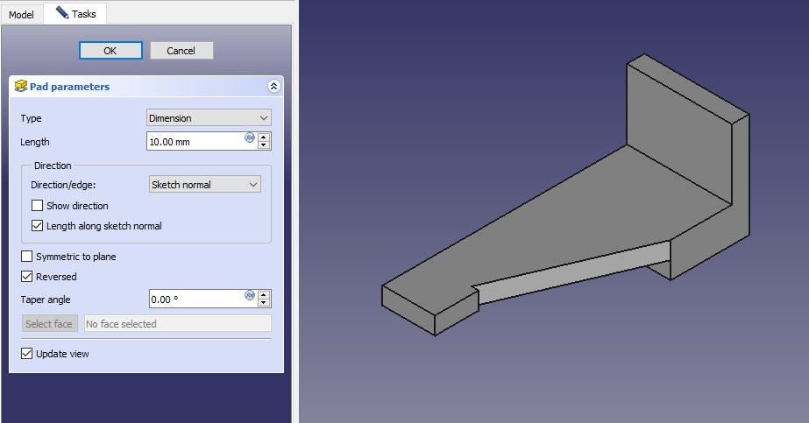Click the OK button
Screen dimensions: 809x423
tap(110, 51)
